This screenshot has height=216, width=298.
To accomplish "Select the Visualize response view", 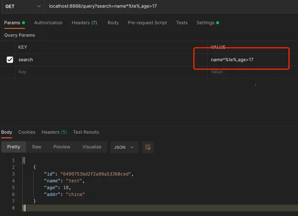I will coord(92,147).
